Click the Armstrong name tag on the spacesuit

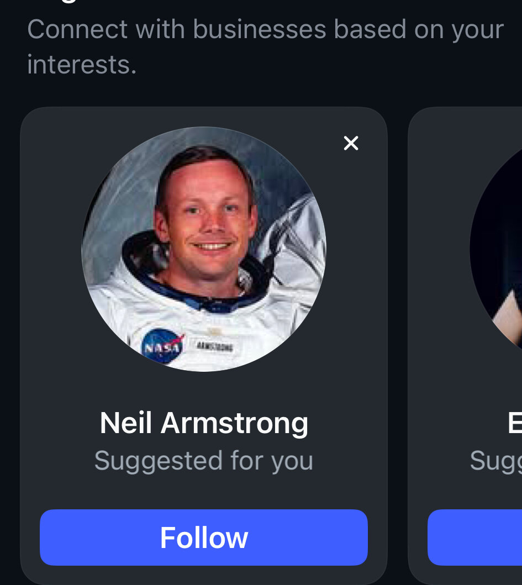coord(215,346)
